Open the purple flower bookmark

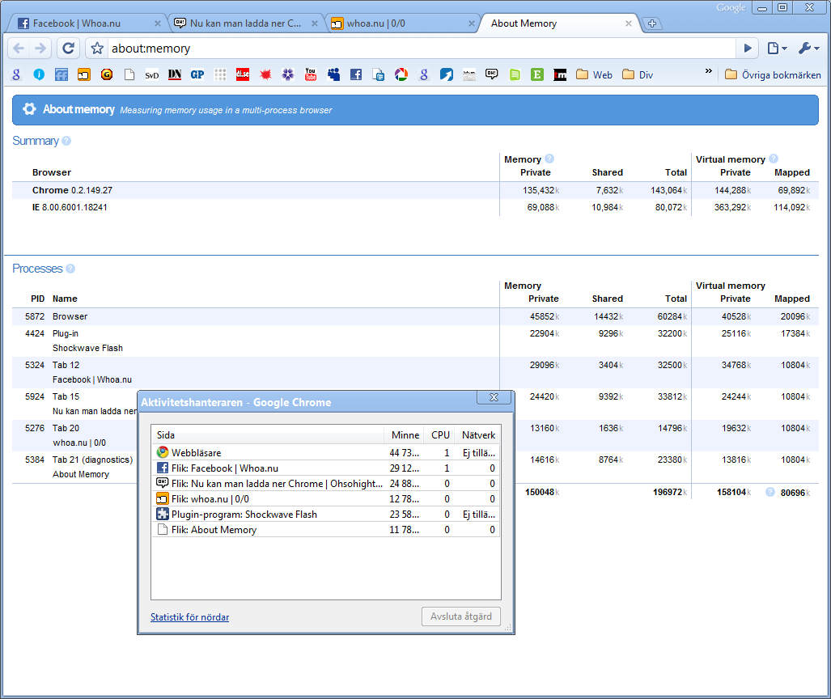pos(288,74)
